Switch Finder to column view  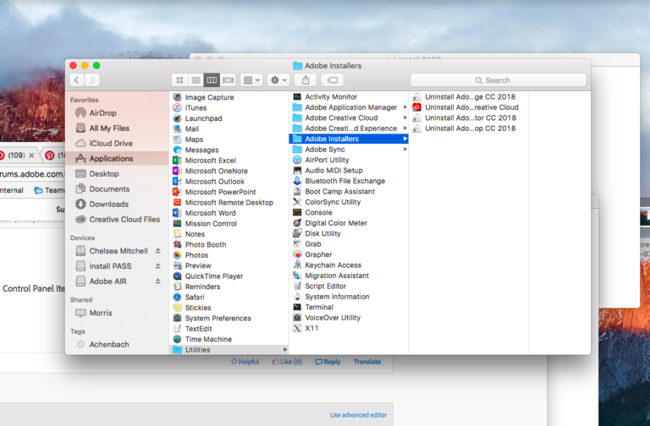pos(212,80)
